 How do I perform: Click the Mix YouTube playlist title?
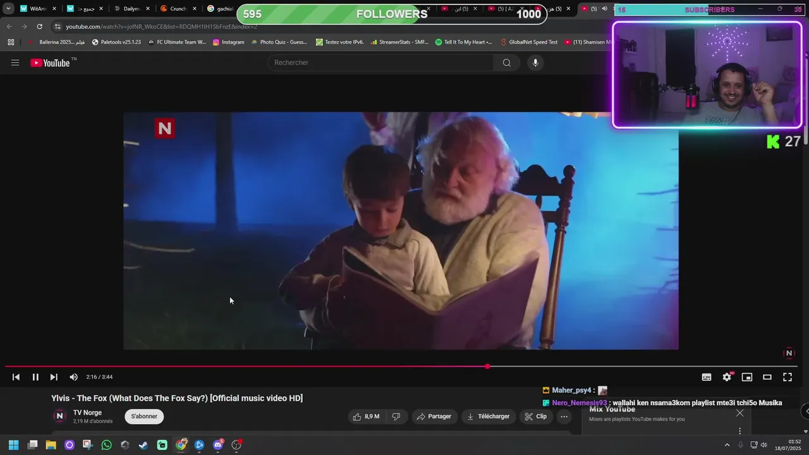pyautogui.click(x=612, y=409)
